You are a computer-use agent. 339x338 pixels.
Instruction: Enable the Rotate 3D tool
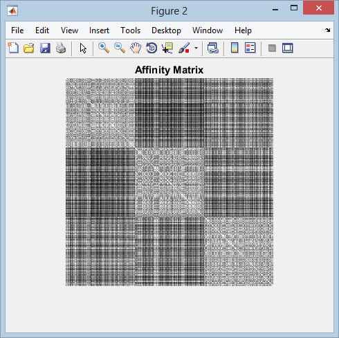click(152, 48)
